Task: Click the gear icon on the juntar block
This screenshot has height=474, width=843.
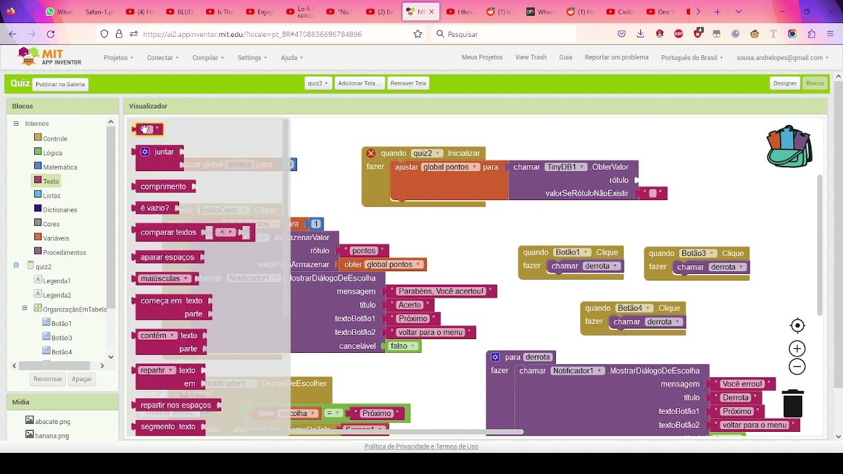Action: point(145,152)
